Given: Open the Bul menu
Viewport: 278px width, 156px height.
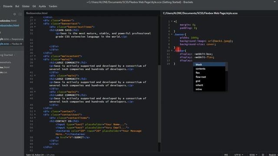Looking at the screenshot, I should (17, 6).
